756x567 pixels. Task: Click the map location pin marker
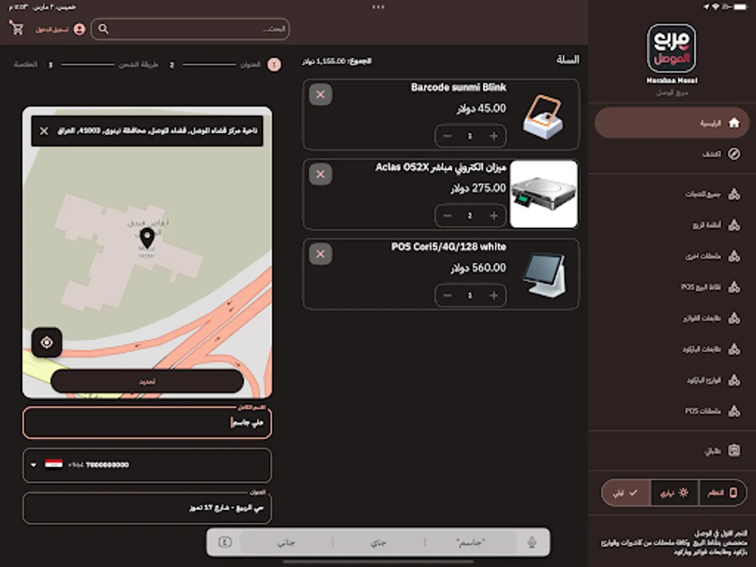(x=147, y=238)
